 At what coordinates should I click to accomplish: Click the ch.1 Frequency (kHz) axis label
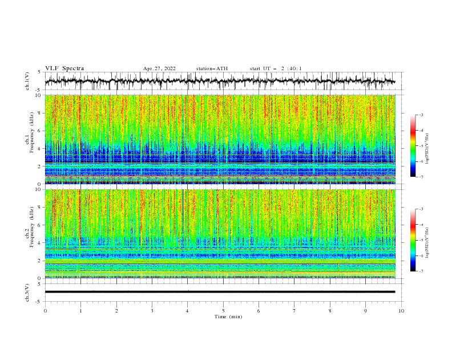tap(30, 133)
